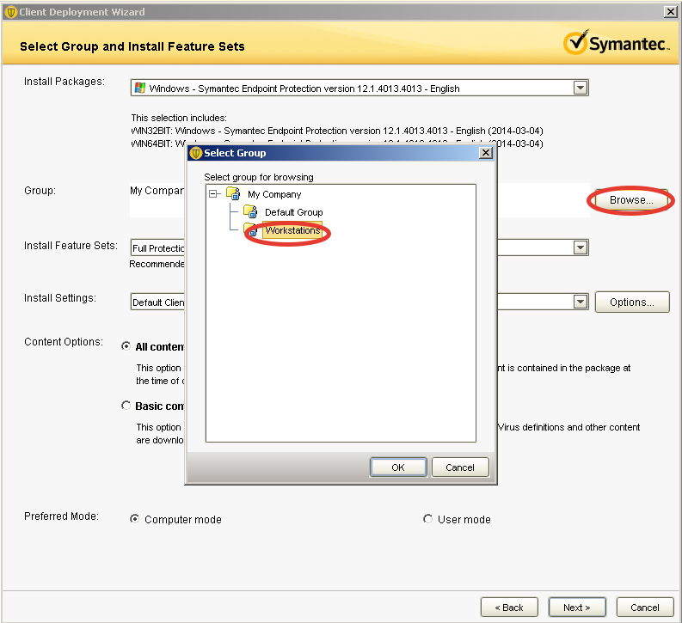The height and width of the screenshot is (623, 682).
Task: Collapse the My Company tree node
Action: [x=212, y=193]
